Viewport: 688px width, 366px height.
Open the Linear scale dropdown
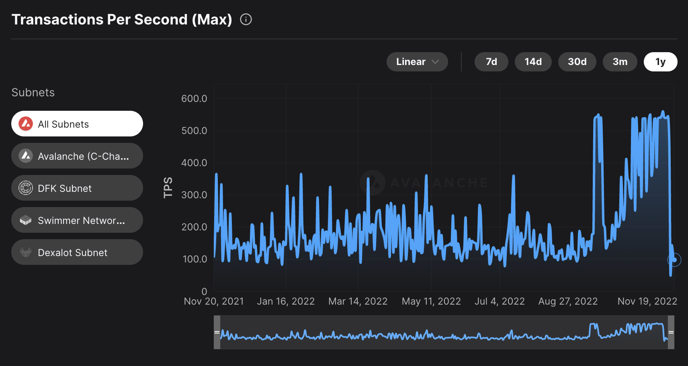(417, 62)
